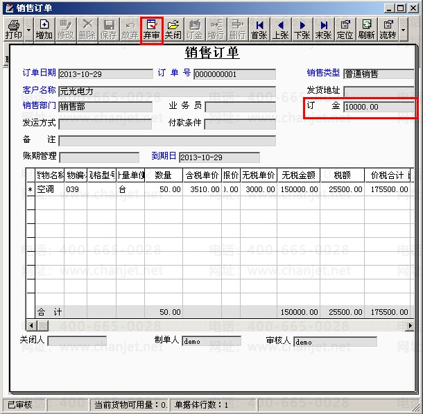
Task: Click the 备注 remarks field
Action: [167, 141]
